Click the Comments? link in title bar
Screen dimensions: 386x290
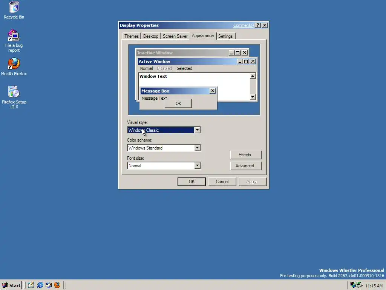click(244, 25)
